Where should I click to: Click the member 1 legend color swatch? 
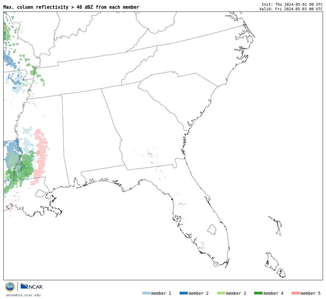(x=146, y=293)
